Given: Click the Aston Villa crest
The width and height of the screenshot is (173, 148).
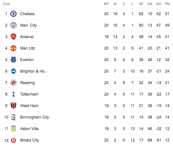Looking at the screenshot, I should (x=13, y=129).
